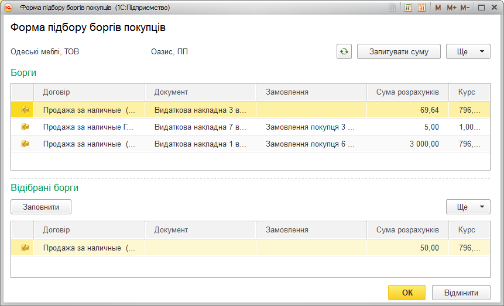
Task: Click the M- memory subtract button
Action: point(465,8)
